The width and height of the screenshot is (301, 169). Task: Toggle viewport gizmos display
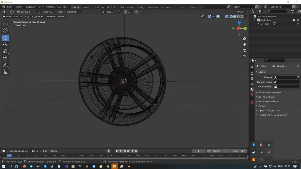(x=209, y=17)
